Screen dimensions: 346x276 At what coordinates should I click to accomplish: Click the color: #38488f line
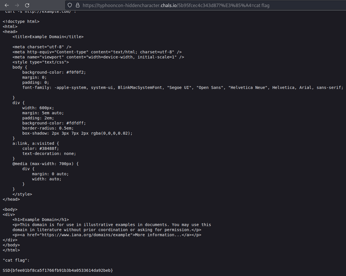tap(40, 148)
